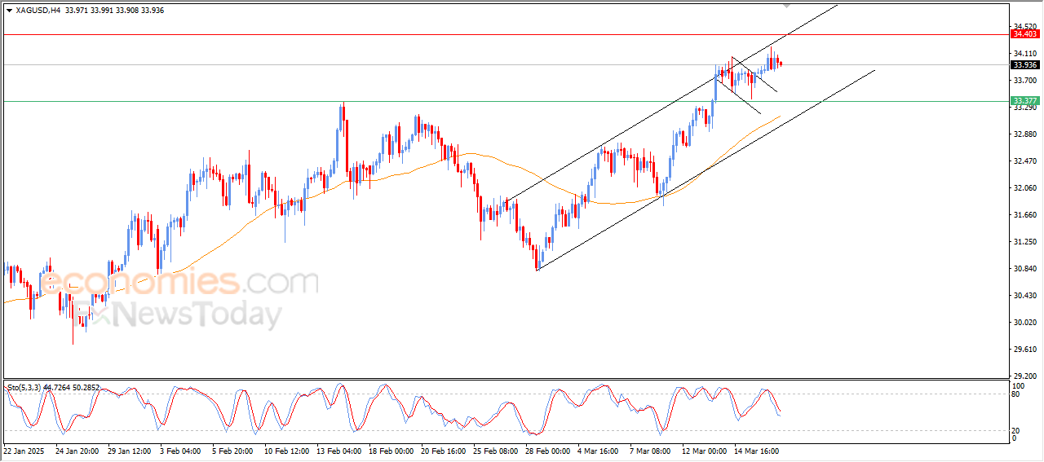
Task: Click the 31.250 price scale label
Action: [1024, 242]
